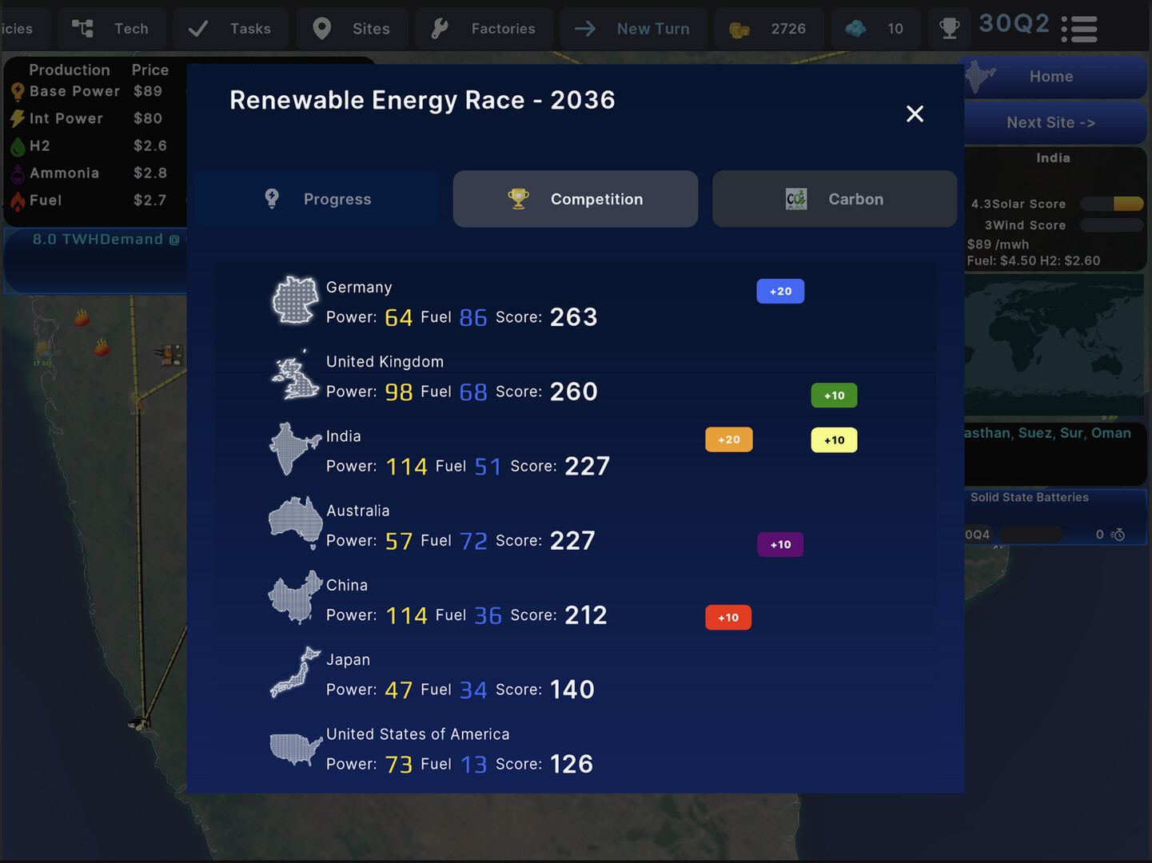Toggle India's +10 yellow bonus badge
The image size is (1152, 863).
(x=834, y=439)
